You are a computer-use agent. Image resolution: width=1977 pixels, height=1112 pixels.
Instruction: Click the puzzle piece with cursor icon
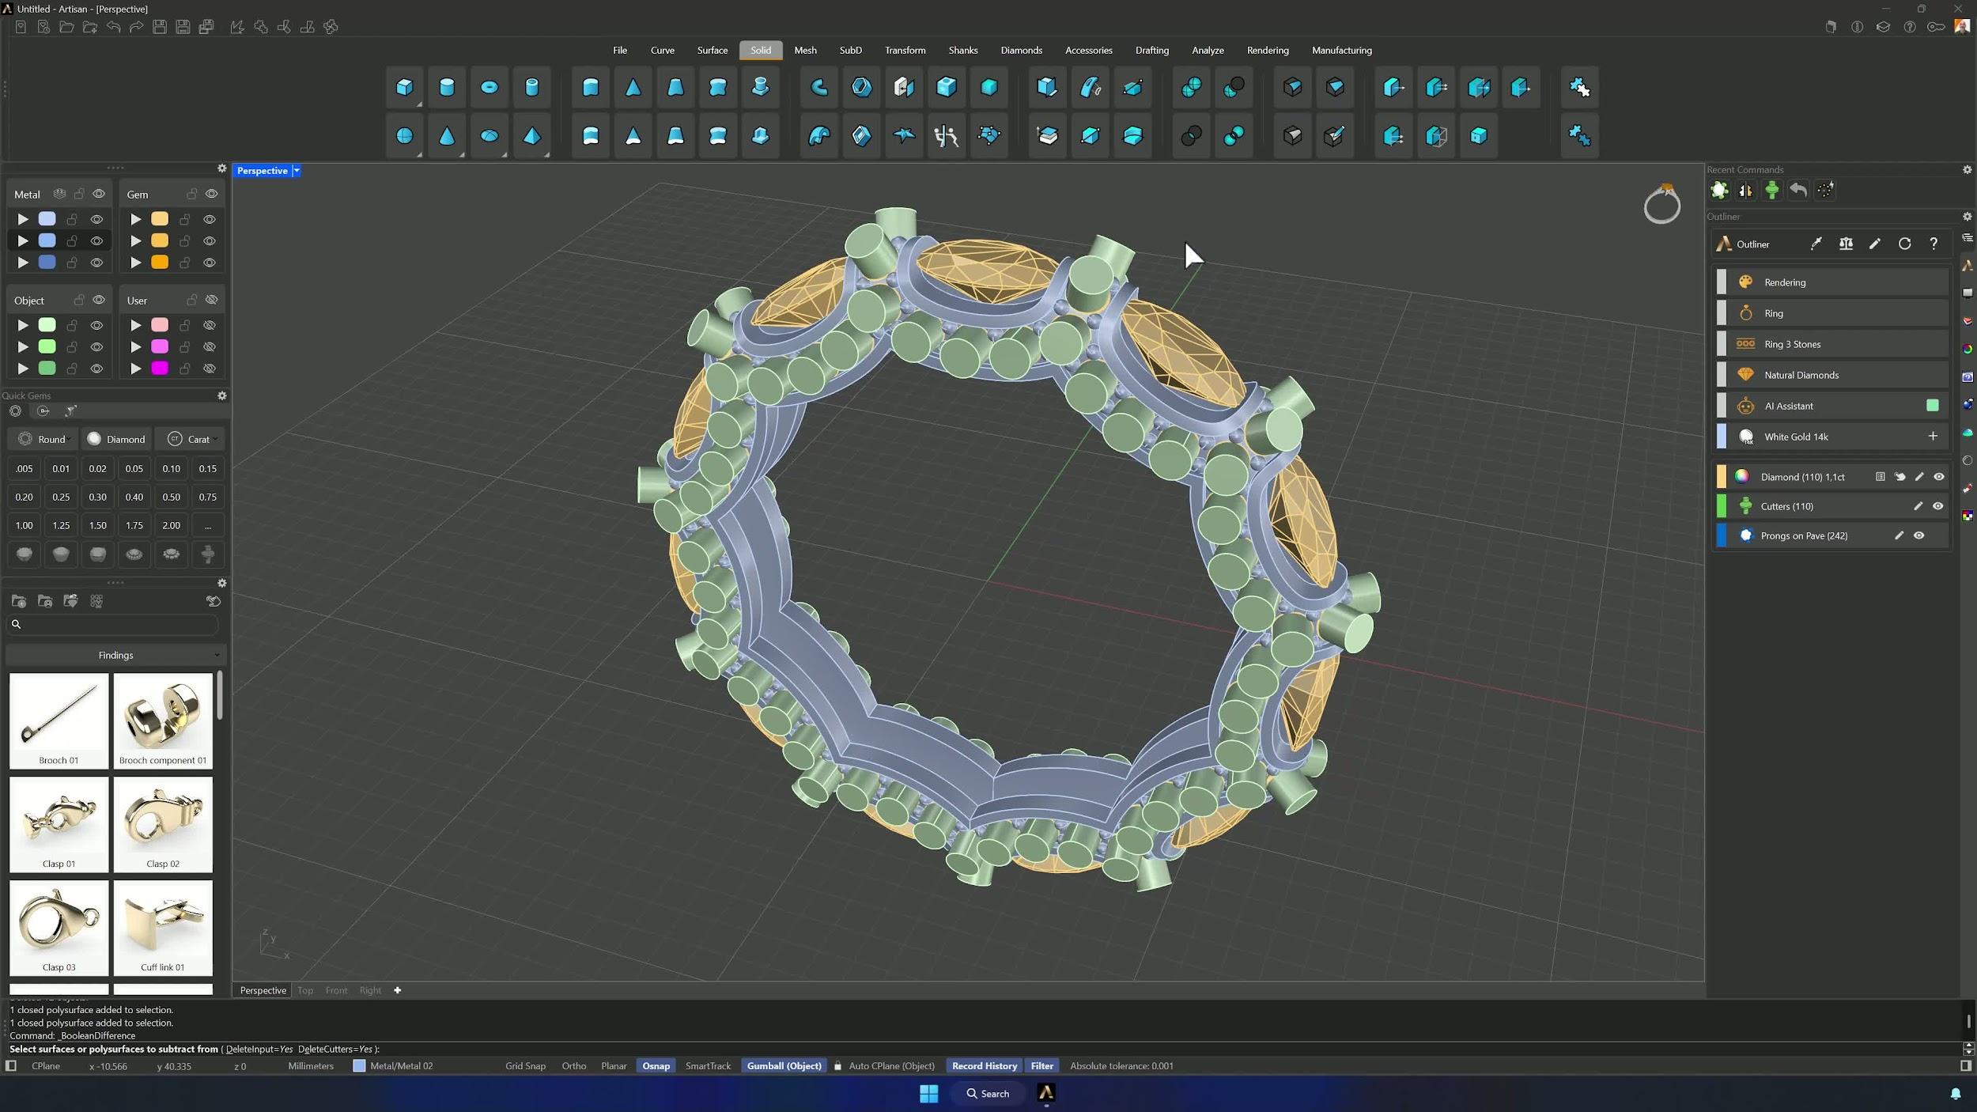(x=1580, y=87)
